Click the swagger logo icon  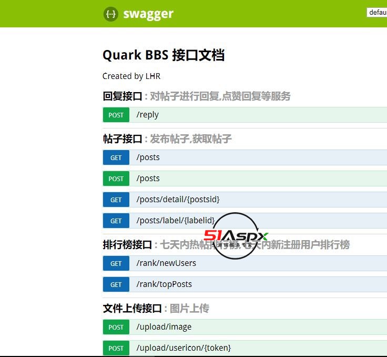(111, 14)
